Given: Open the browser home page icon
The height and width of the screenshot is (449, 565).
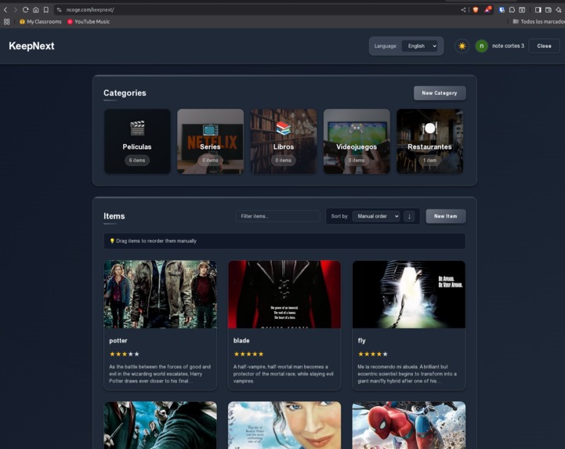Looking at the screenshot, I should [x=36, y=9].
